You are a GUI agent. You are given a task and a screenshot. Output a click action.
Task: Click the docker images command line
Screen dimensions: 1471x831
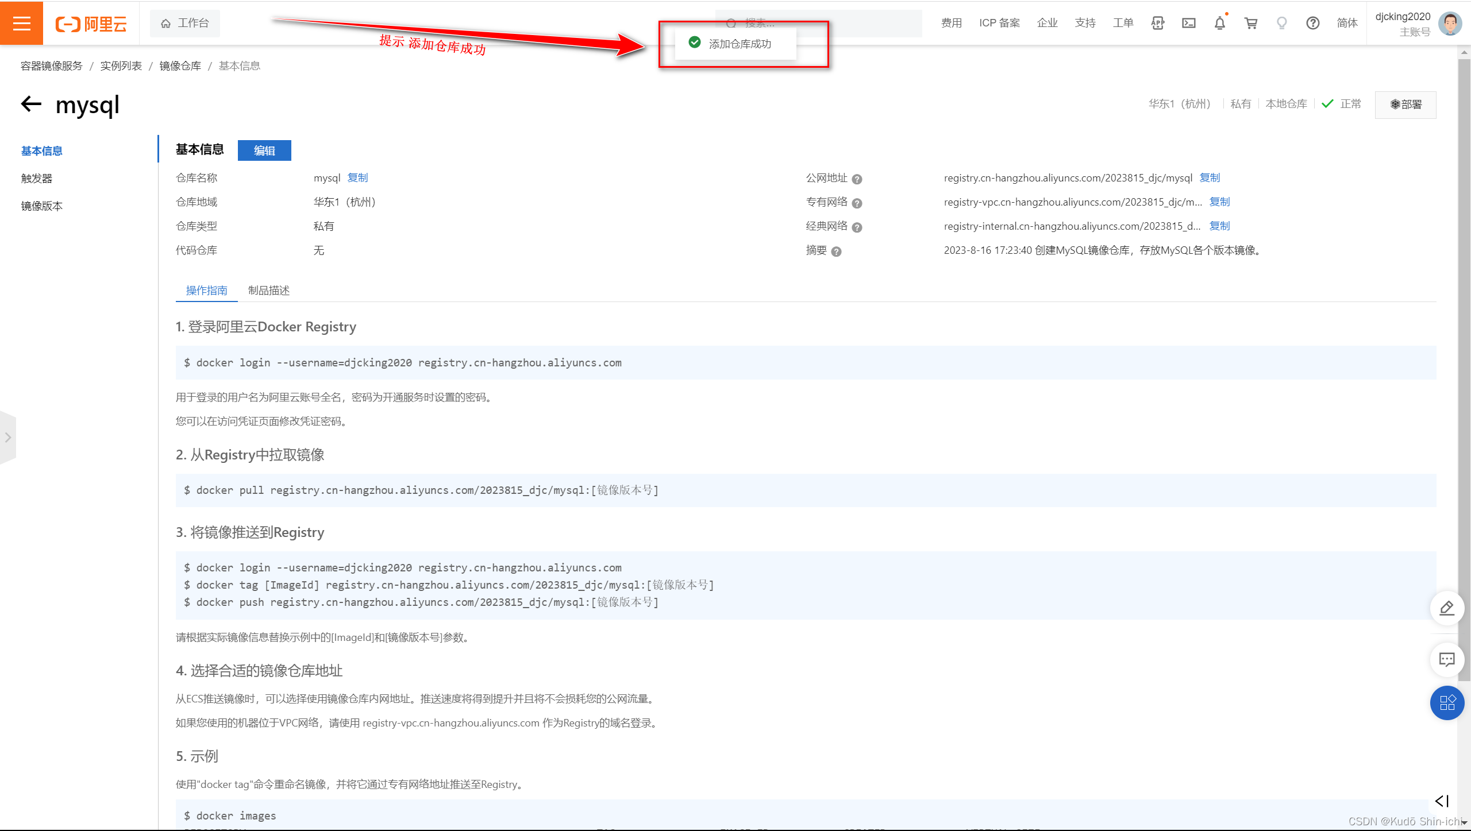coord(230,816)
